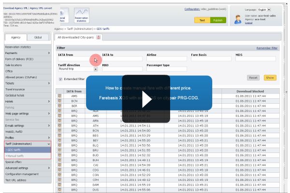Click edit icon in the DUS row
Screen dimensions: 290x193
(x=60, y=190)
